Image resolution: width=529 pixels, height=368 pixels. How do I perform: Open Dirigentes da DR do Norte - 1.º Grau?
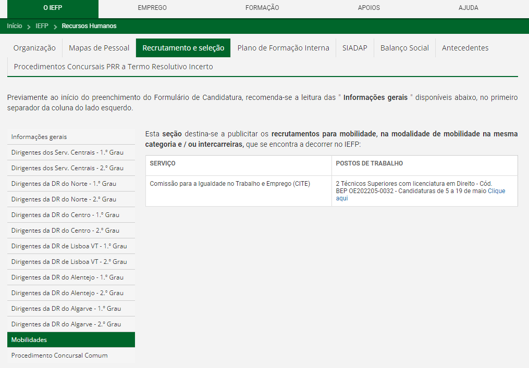64,184
